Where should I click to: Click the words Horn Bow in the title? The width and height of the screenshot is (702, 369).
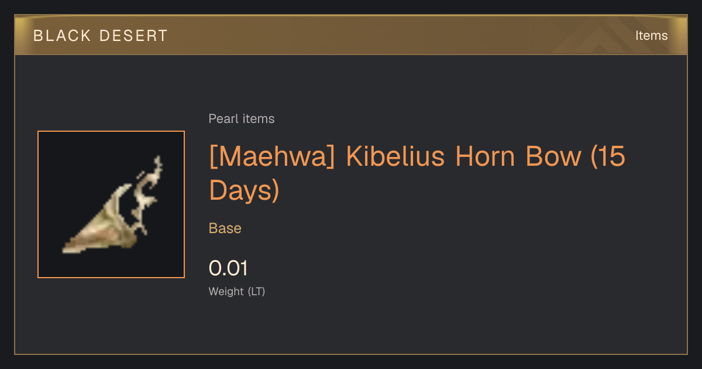(x=518, y=157)
